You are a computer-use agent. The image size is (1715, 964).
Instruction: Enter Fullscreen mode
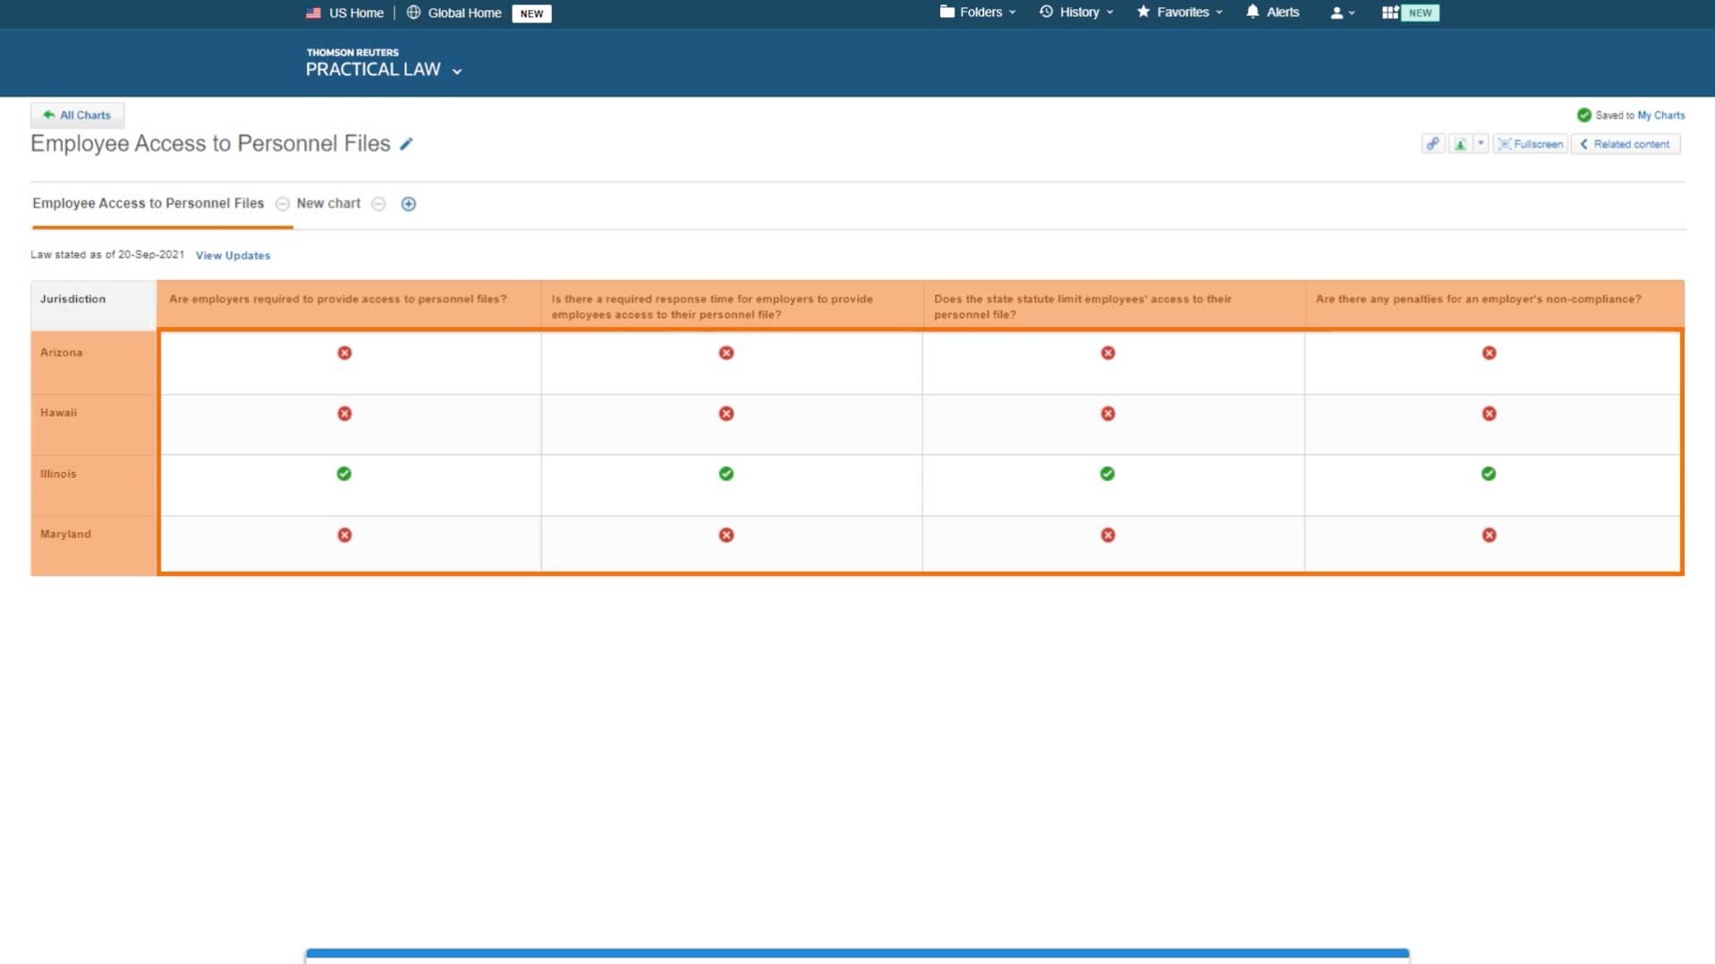pos(1530,144)
